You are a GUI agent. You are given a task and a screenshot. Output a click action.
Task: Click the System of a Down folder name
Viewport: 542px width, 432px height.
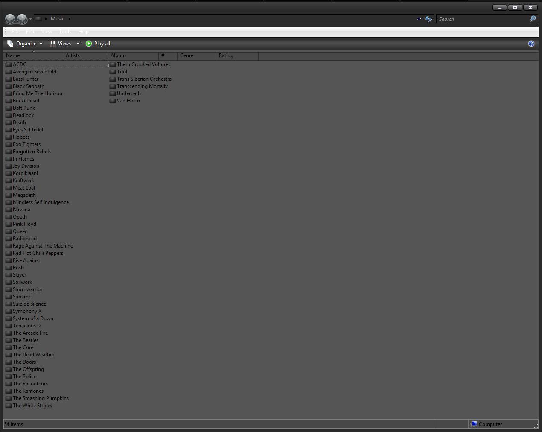coord(33,318)
